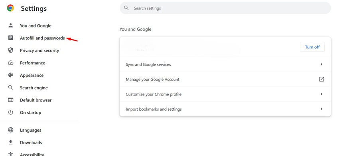The height and width of the screenshot is (156, 359).
Task: Expand Customize your Chrome profile arrow
Action: click(322, 94)
